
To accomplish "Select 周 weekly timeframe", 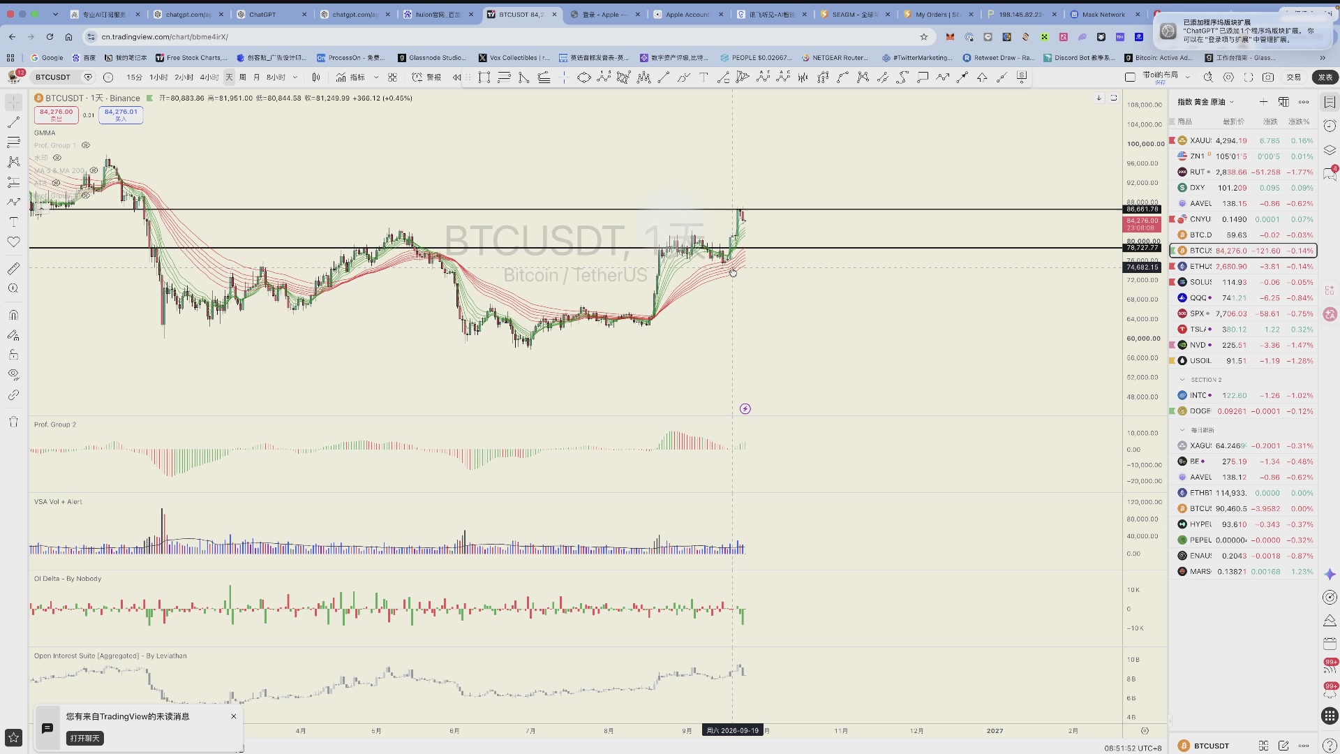I will 243,77.
